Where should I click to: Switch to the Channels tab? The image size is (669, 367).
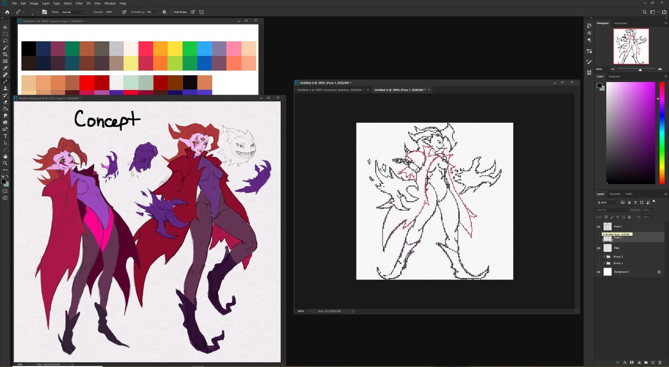pos(615,194)
